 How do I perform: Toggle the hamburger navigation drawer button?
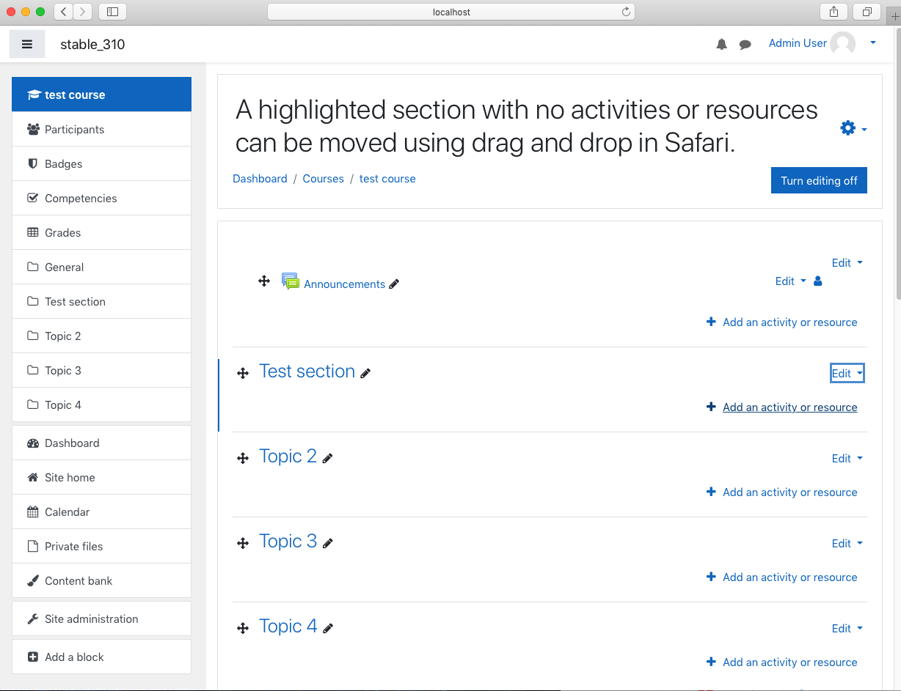coord(27,44)
